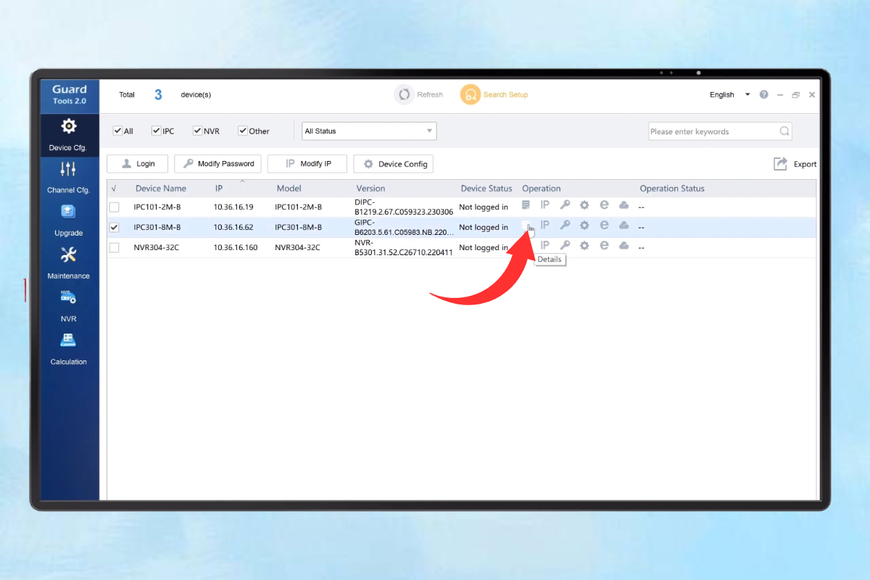Go to the Upgrade section
The height and width of the screenshot is (580, 870).
pyautogui.click(x=68, y=220)
